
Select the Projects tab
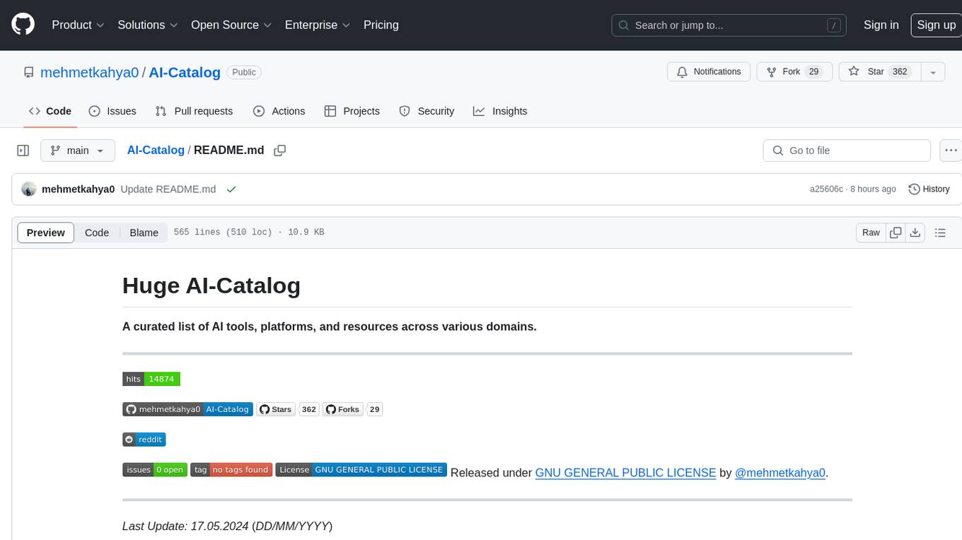click(352, 111)
